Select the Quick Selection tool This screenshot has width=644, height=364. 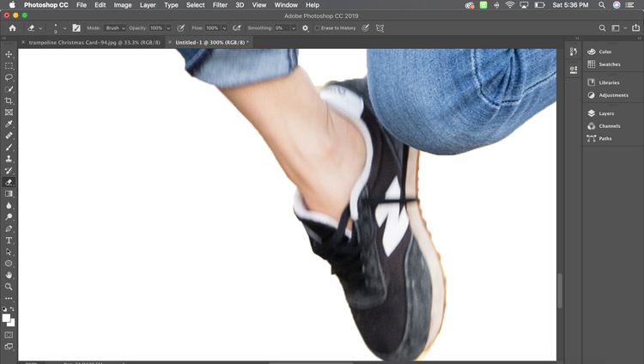[x=9, y=89]
